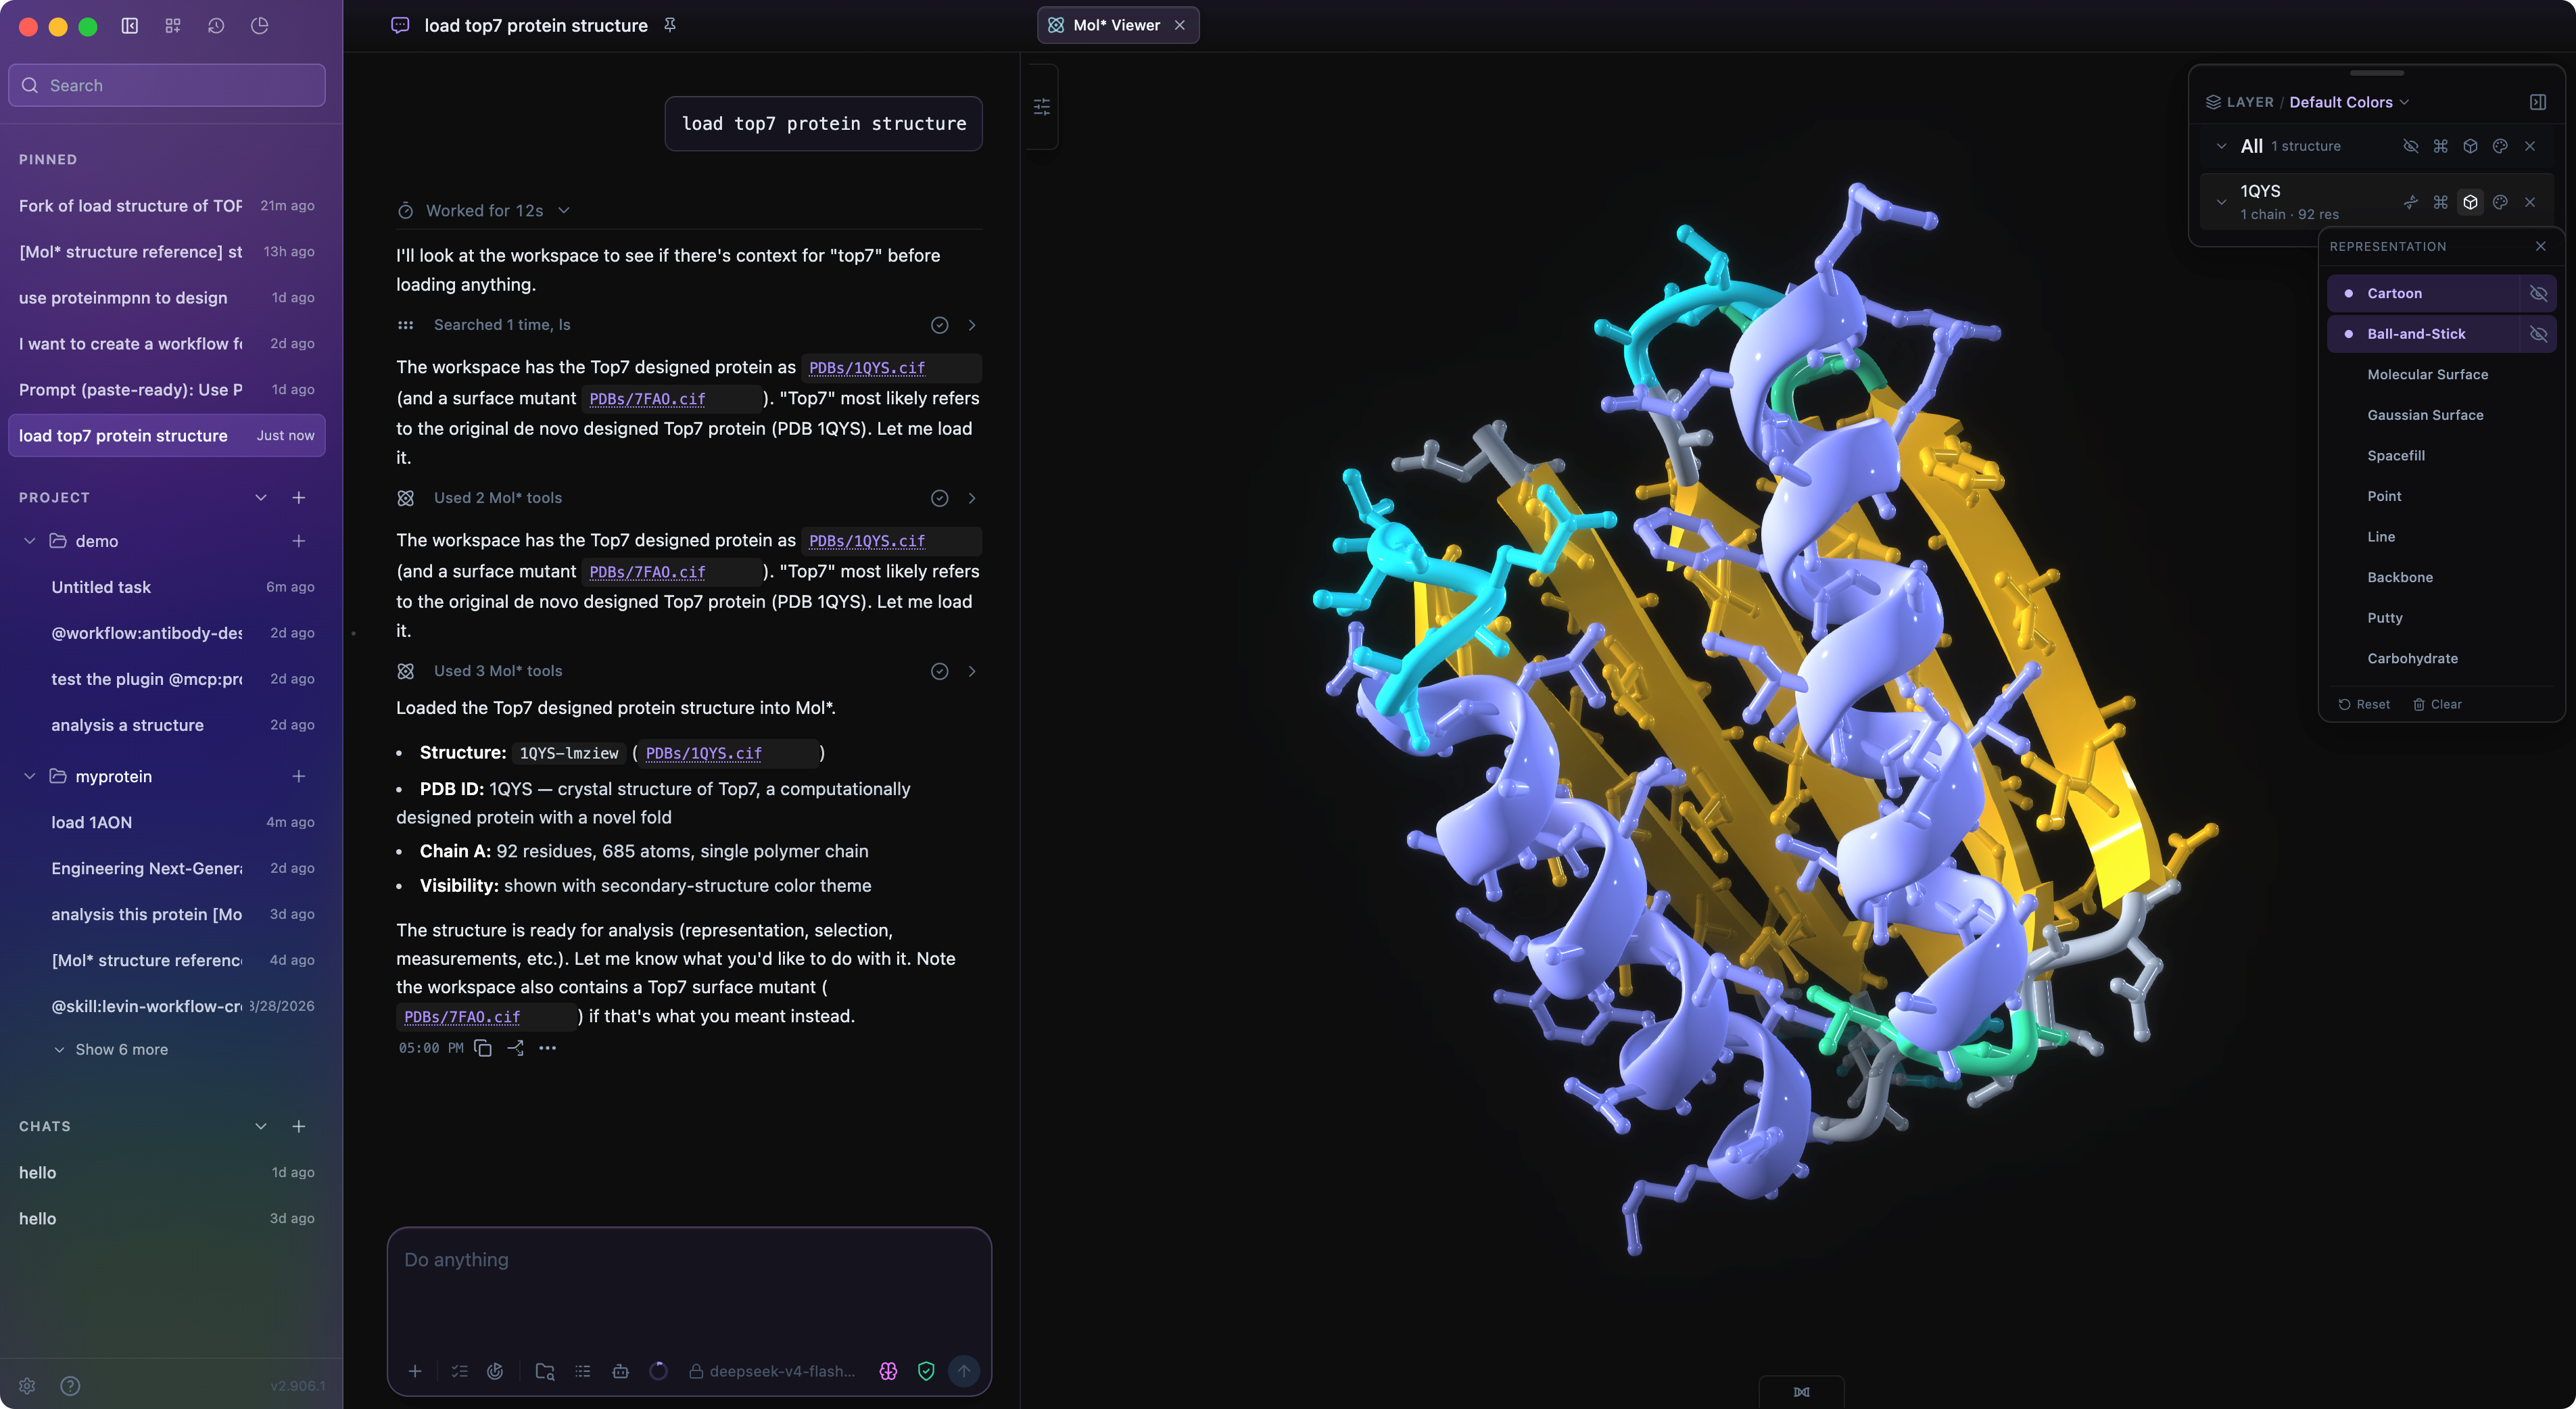
Task: Open the PDBs/7FAO.cif link at message end
Action: (x=462, y=1017)
